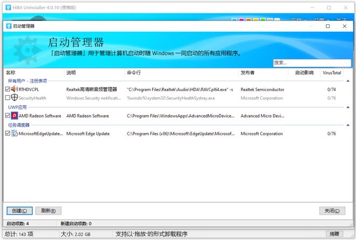
Task: Maximize the 启动管理器 window
Action: click(327, 26)
